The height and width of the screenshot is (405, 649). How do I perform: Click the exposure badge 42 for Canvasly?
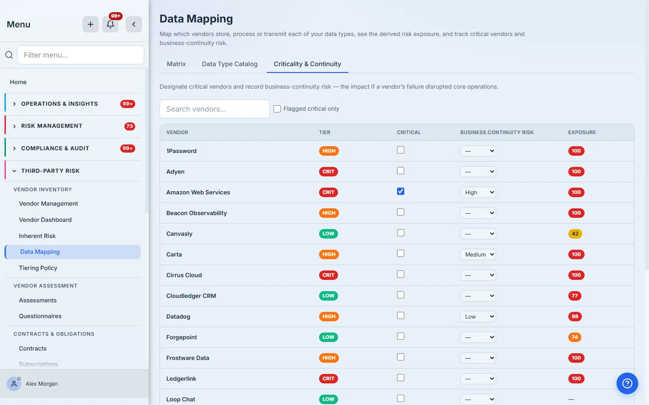pos(575,234)
